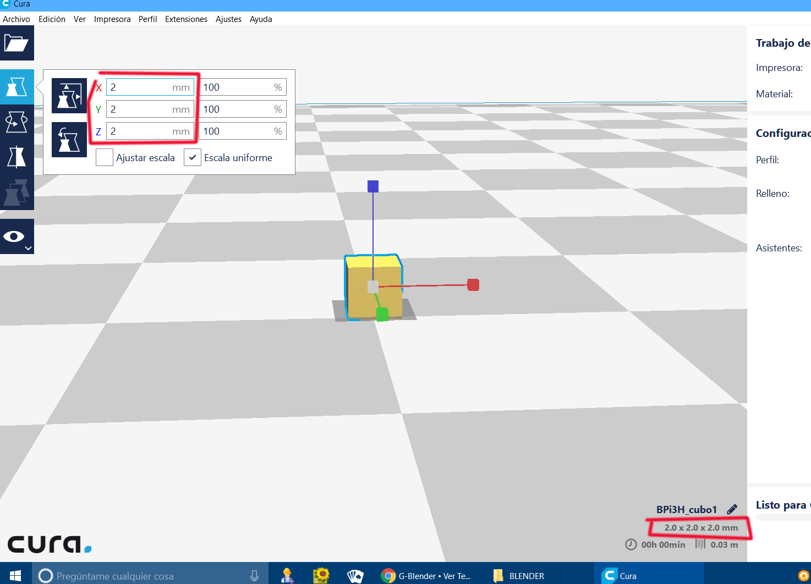Click the lower scale-to-max icon button
The height and width of the screenshot is (584, 811).
[x=69, y=140]
